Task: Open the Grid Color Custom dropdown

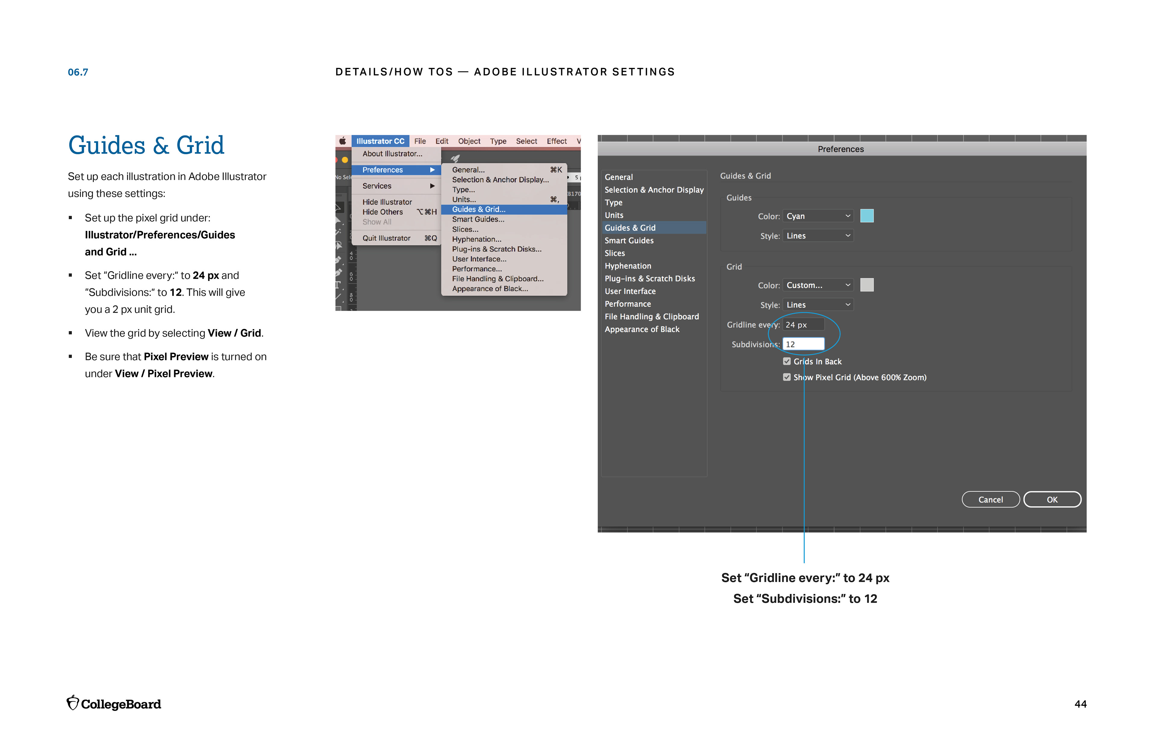Action: [818, 285]
